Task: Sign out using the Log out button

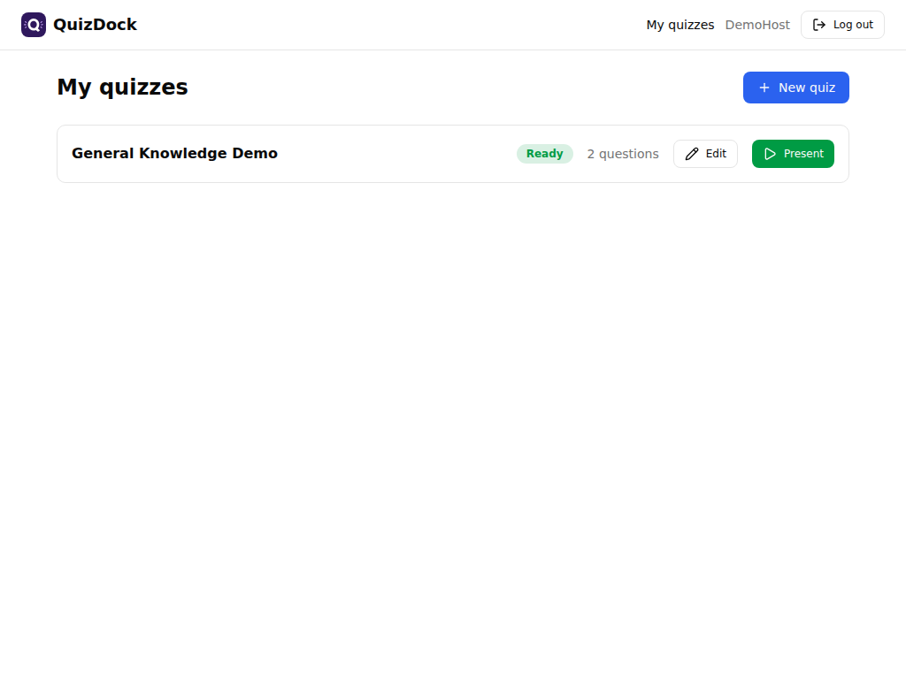Action: pyautogui.click(x=842, y=25)
